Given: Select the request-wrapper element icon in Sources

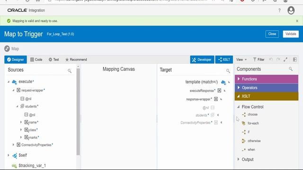Looking at the screenshot, I should coord(18,90).
